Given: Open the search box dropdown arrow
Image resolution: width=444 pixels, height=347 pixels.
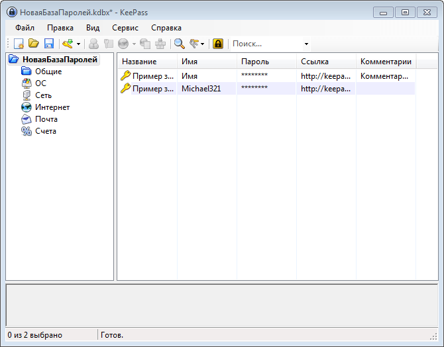Looking at the screenshot, I should click(x=306, y=44).
